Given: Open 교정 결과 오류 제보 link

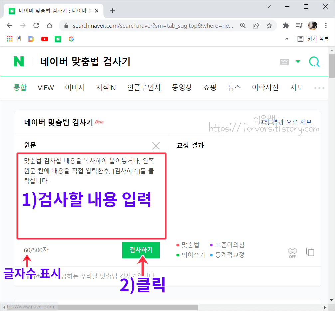Looking at the screenshot, I should point(285,122).
